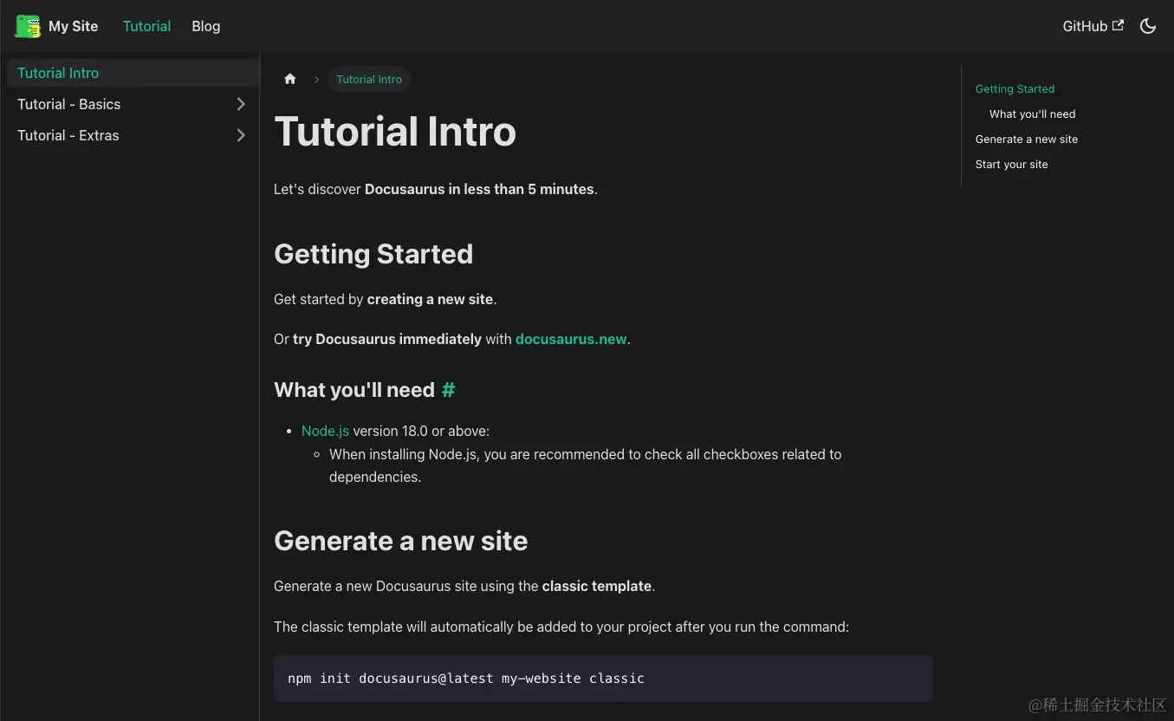
Task: Click the What you'll need heading text
Action: point(354,390)
